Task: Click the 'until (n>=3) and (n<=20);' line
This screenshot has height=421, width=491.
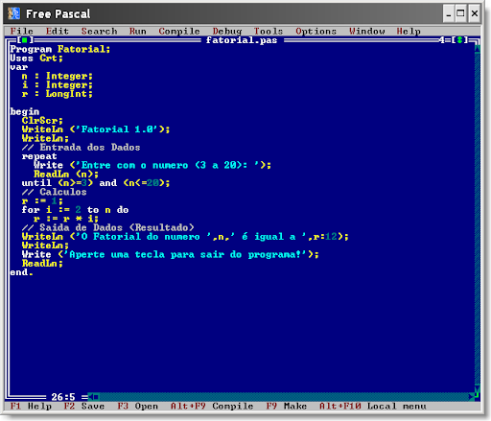Action: point(96,183)
